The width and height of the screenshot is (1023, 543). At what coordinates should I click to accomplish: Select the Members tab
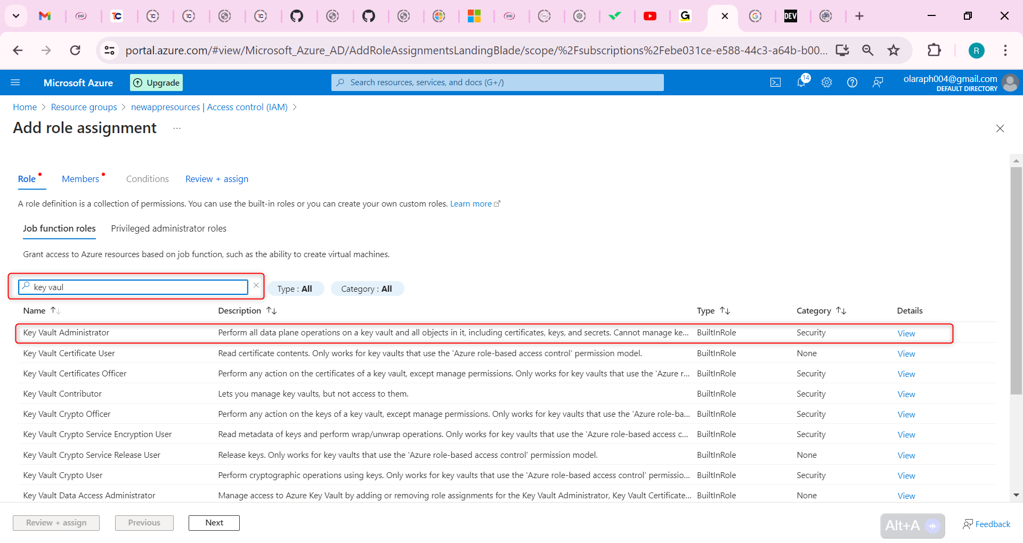pos(80,179)
